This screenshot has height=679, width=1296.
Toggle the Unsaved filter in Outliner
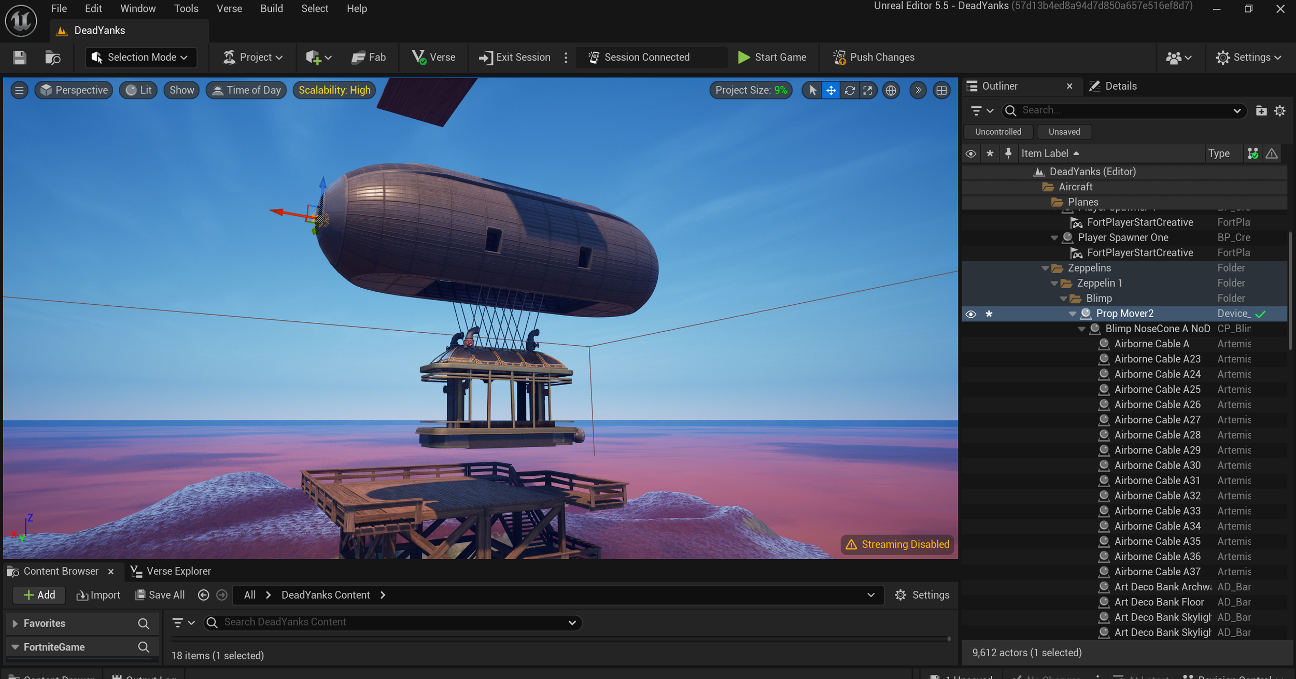1064,132
